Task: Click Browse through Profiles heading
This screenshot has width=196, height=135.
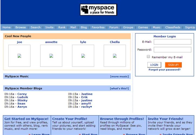Action: pos(122,119)
